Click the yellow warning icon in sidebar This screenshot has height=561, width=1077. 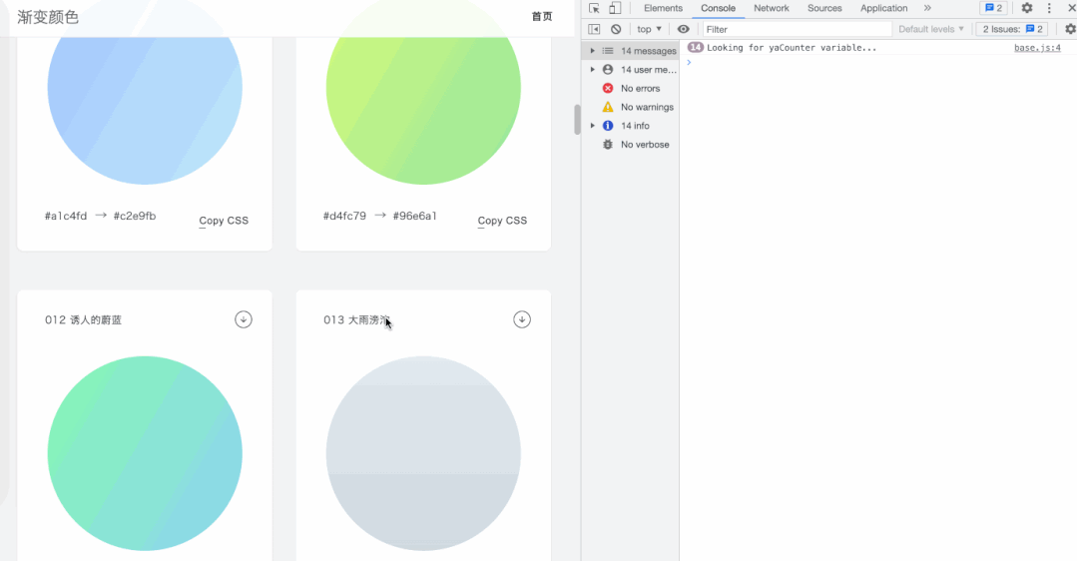point(608,107)
